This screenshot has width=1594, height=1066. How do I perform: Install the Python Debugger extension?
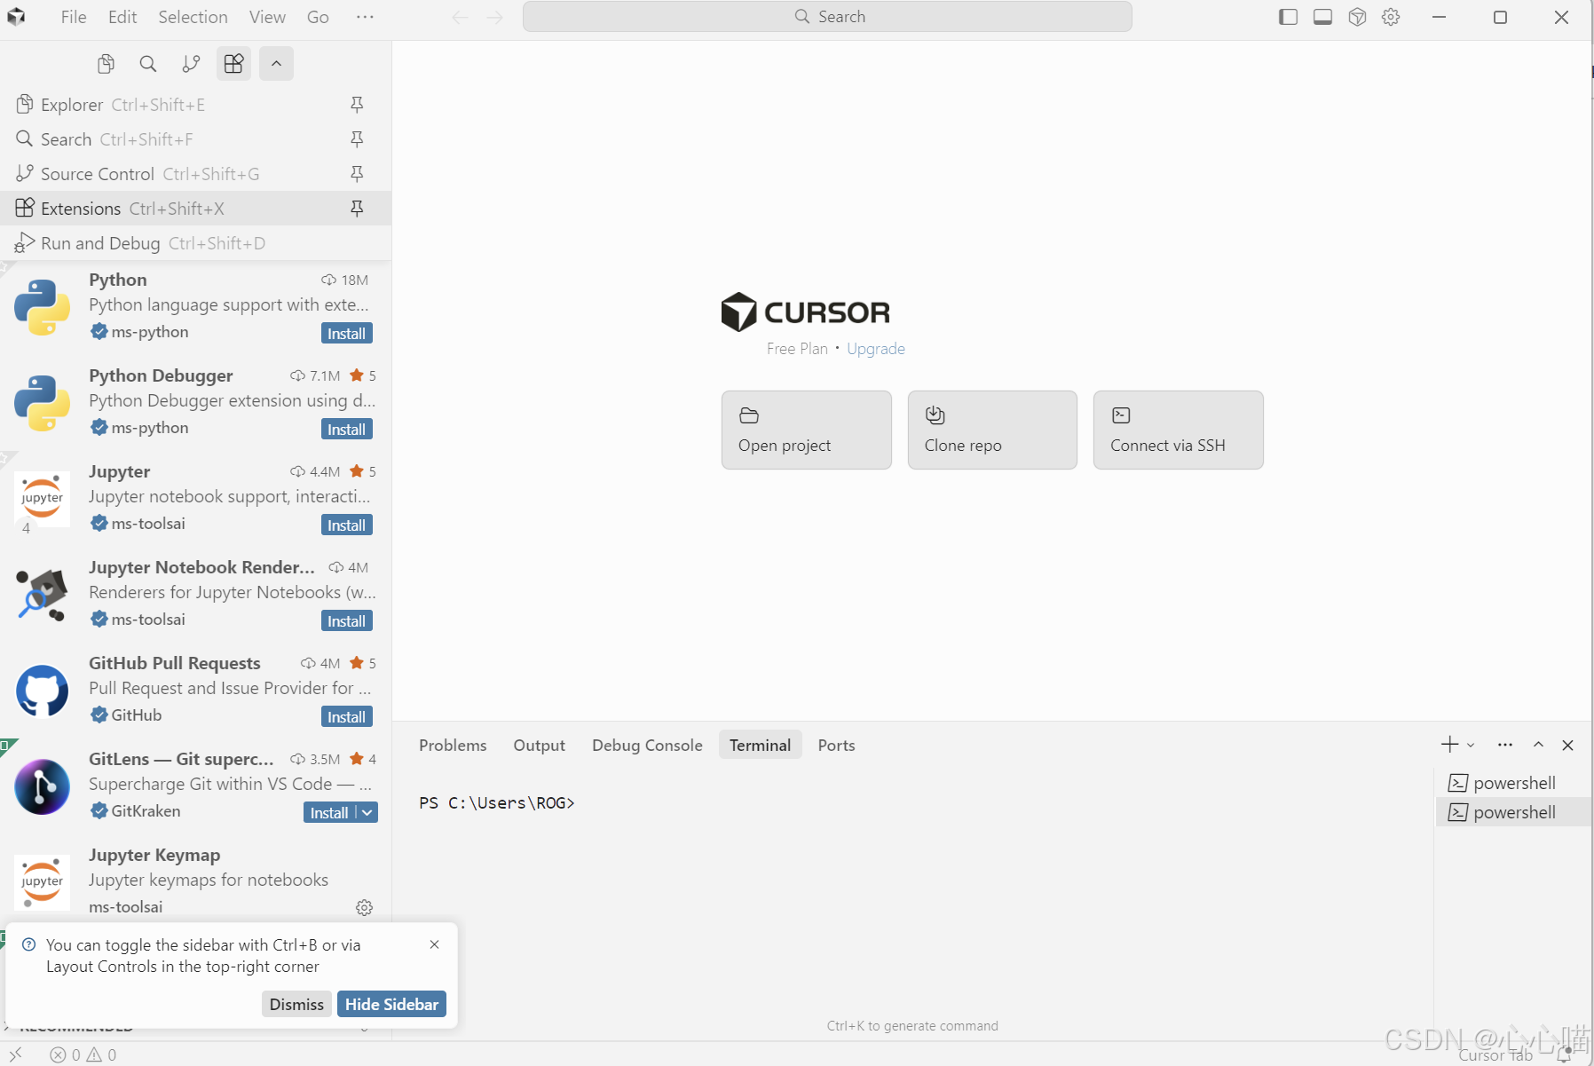346,430
